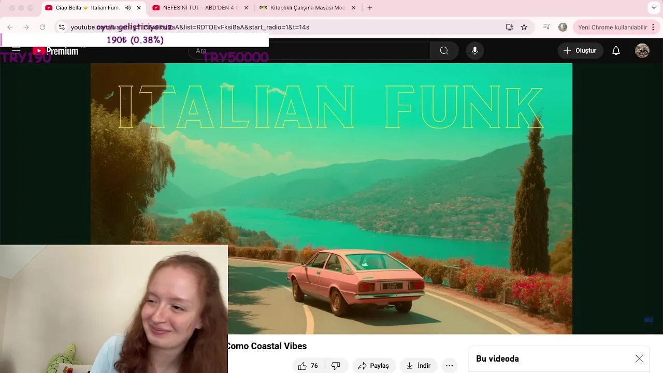Close the Kitaplıklı Çalışma Masası tab
The width and height of the screenshot is (663, 373).
[x=353, y=8]
